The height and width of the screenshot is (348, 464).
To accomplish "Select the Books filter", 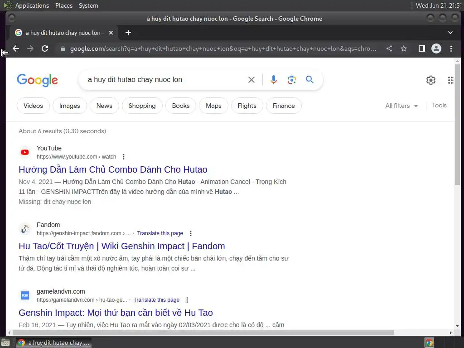I will [180, 106].
